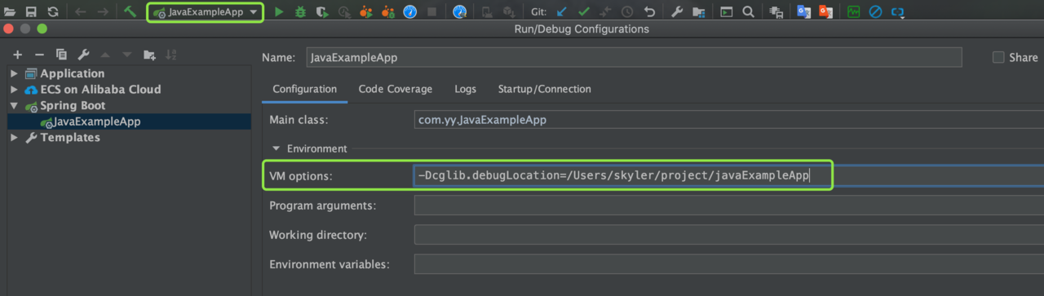Click the blue brackets Alibaba Cloud icon
This screenshot has width=1044, height=296.
pyautogui.click(x=897, y=11)
